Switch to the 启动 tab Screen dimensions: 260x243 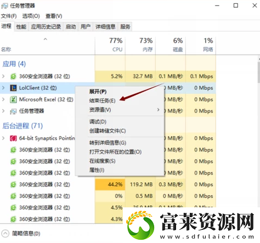(x=71, y=27)
